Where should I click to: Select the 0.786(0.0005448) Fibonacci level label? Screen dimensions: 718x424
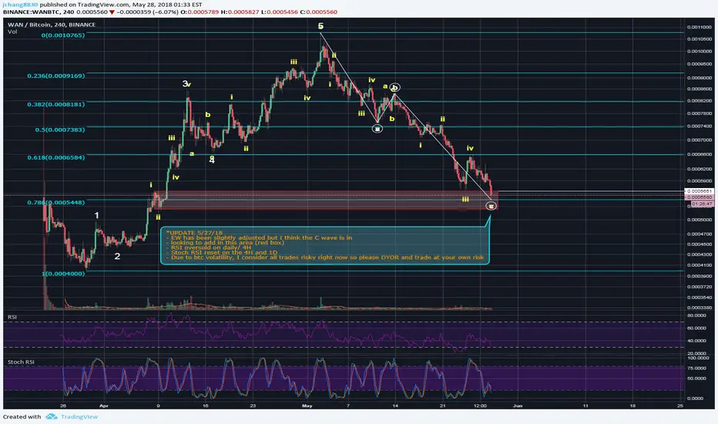click(56, 202)
